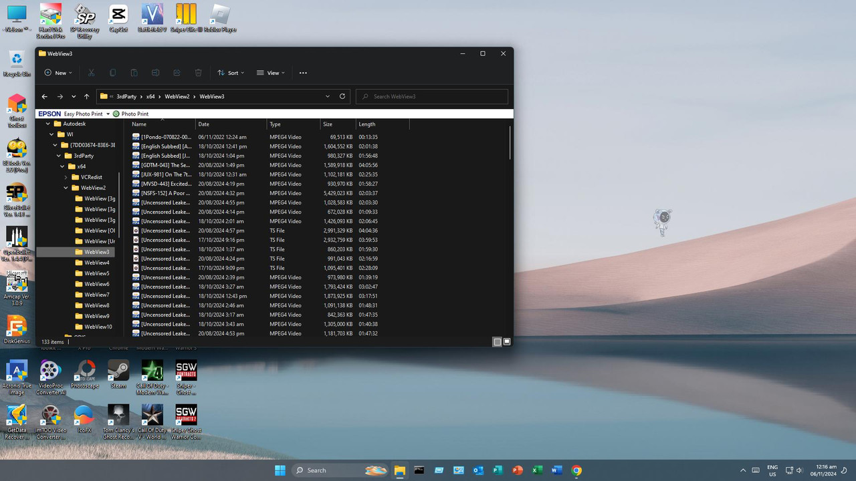Open Excel from the taskbar
The width and height of the screenshot is (856, 481).
tap(537, 470)
